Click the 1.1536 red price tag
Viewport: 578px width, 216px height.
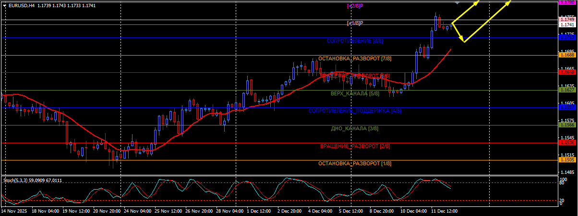(567, 142)
